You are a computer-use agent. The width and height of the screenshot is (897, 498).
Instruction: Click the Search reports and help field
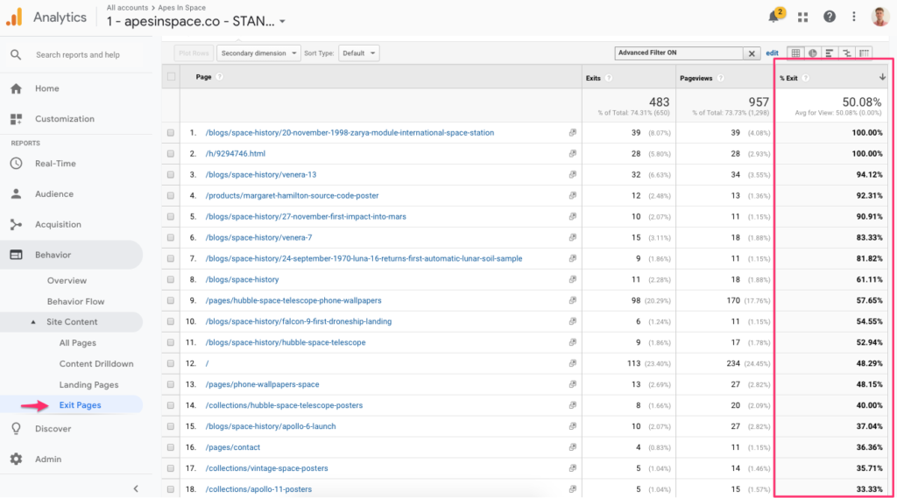(78, 55)
